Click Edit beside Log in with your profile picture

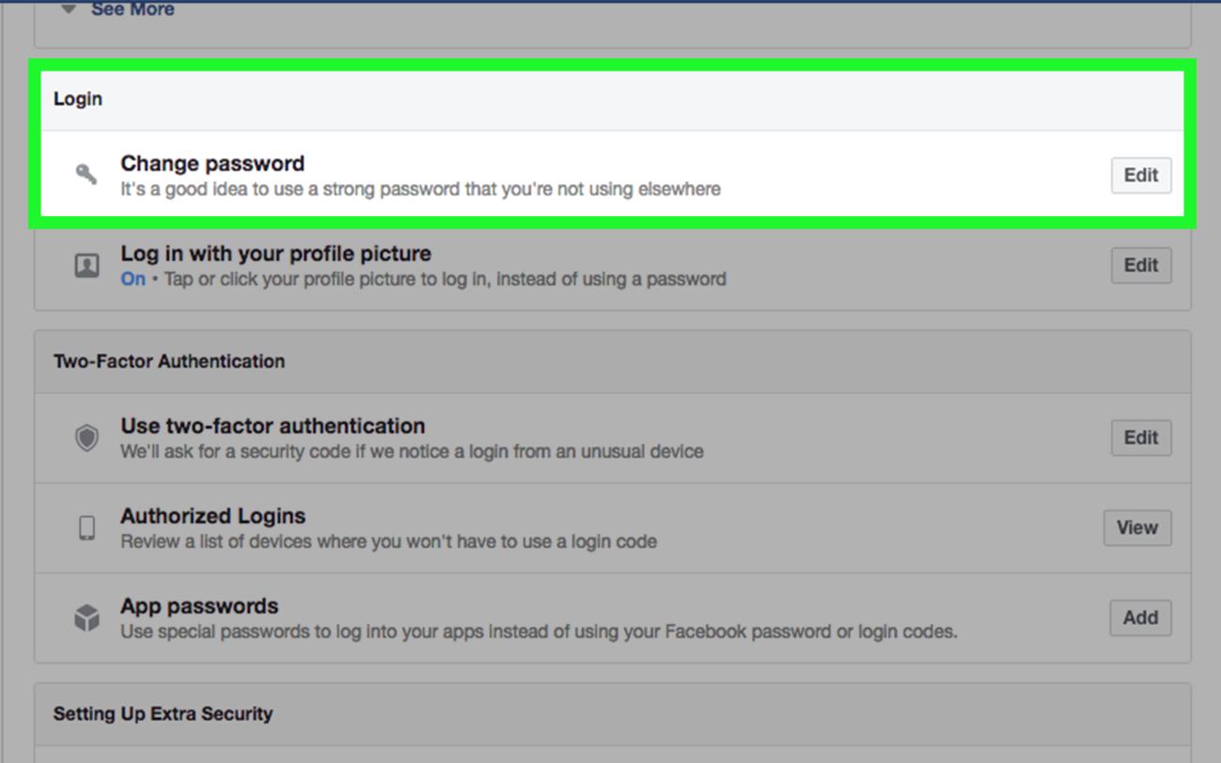point(1140,265)
